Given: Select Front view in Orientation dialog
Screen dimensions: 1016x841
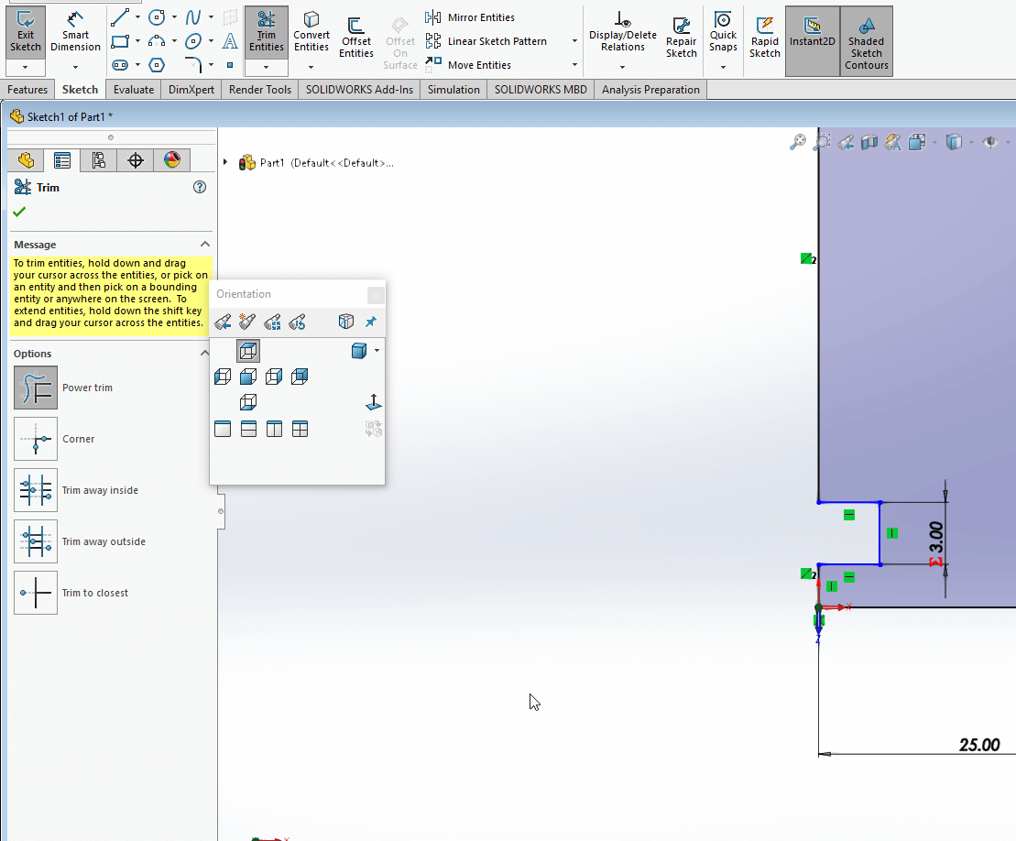Looking at the screenshot, I should click(248, 377).
